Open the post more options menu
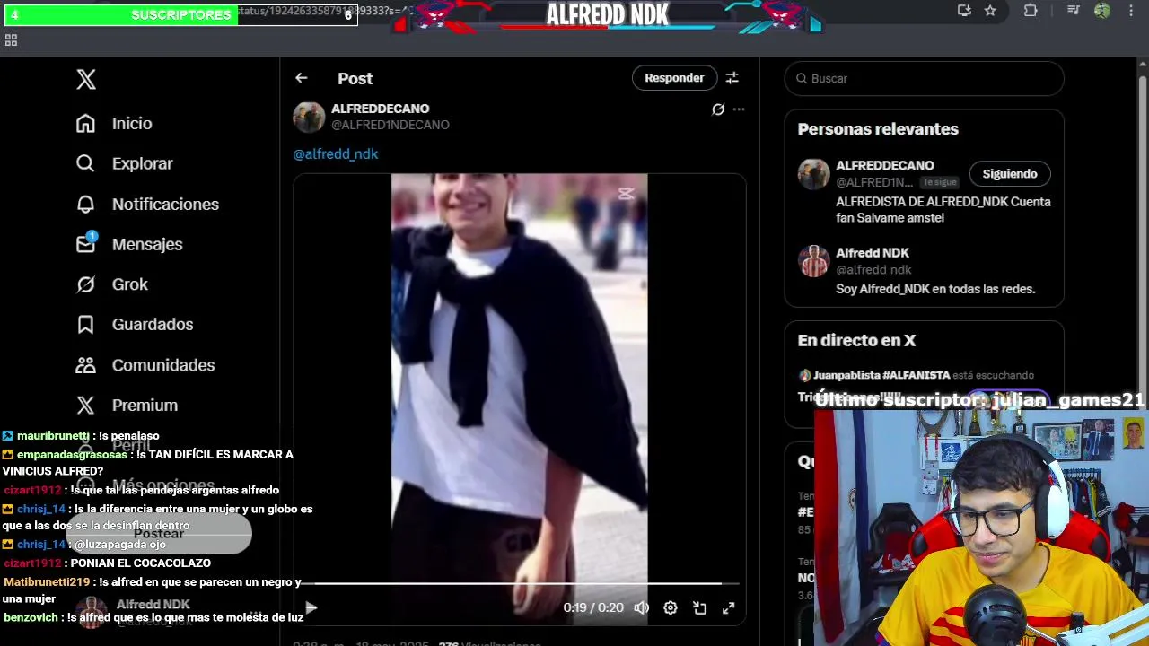 click(739, 109)
